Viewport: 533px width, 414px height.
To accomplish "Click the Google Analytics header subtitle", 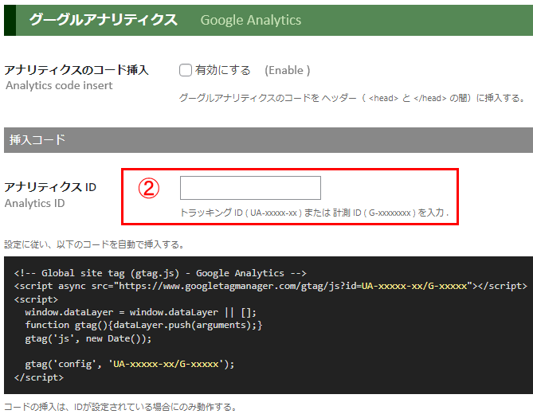I will coord(250,20).
